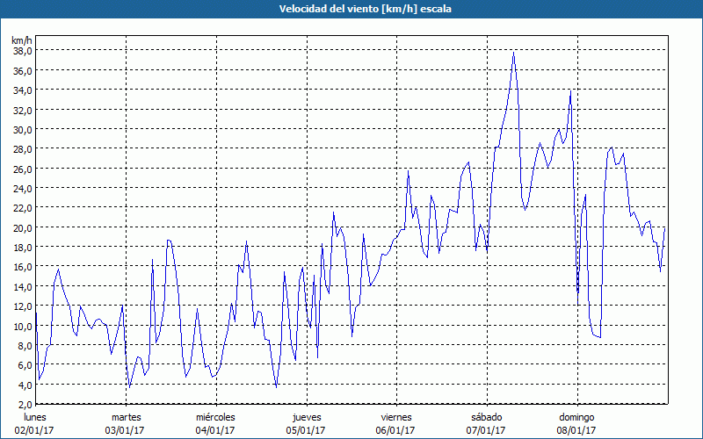This screenshot has height=439, width=703.
Task: Click the 02/01/17 date label
Action: 34,430
